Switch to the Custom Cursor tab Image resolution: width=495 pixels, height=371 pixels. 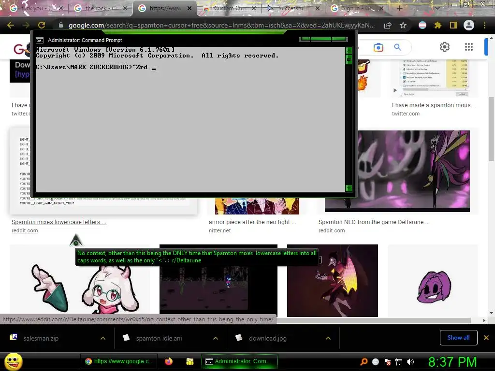[229, 8]
